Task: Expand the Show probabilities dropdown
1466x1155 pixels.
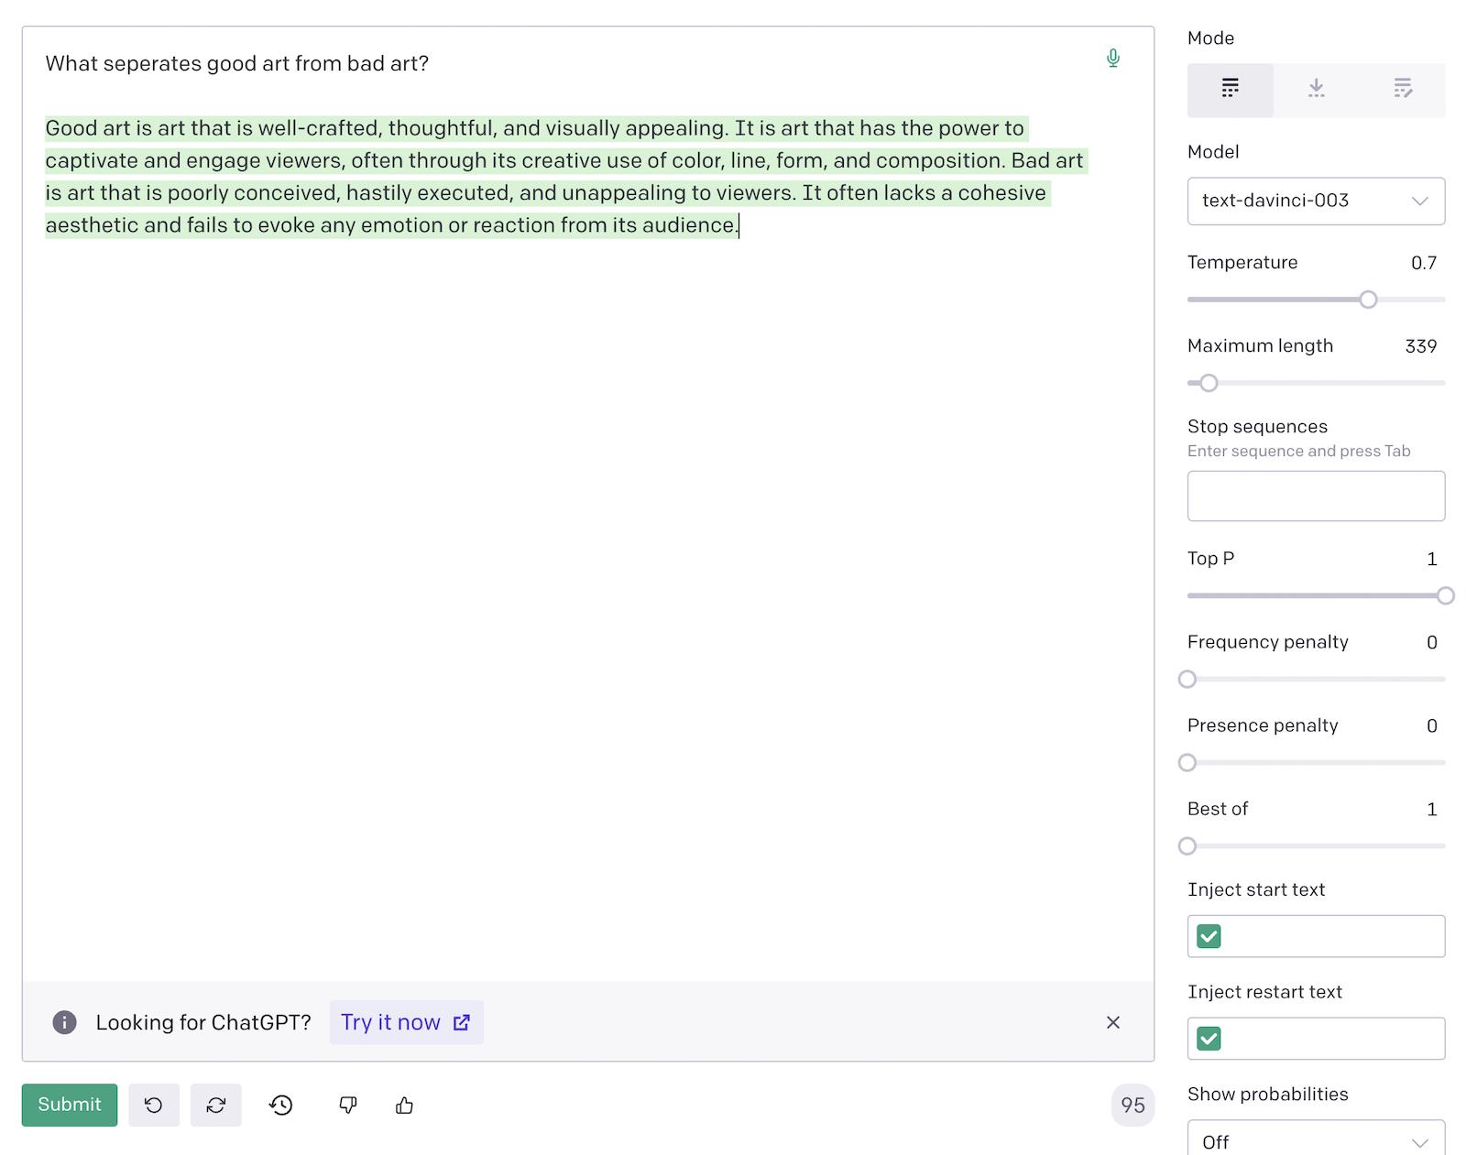Action: [1316, 1141]
